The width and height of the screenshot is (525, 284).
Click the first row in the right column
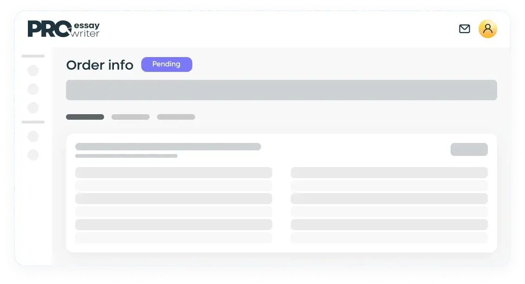(x=389, y=173)
